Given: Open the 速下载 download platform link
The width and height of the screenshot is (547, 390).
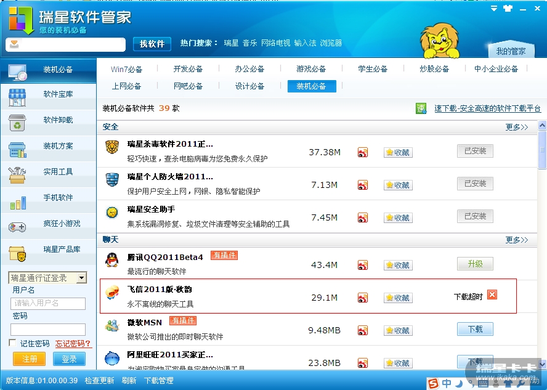Looking at the screenshot, I should [487, 108].
